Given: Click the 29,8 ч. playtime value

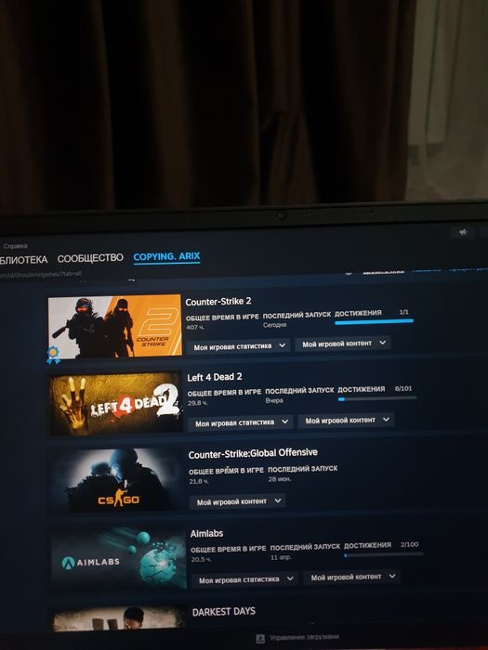Looking at the screenshot, I should (x=197, y=402).
